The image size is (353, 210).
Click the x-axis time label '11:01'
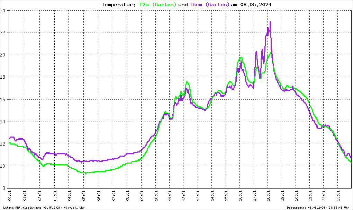[x=170, y=195]
